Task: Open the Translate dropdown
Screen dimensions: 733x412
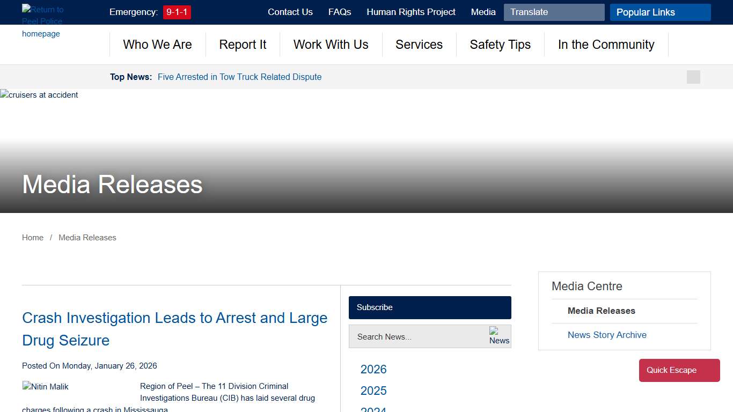Action: (x=554, y=12)
